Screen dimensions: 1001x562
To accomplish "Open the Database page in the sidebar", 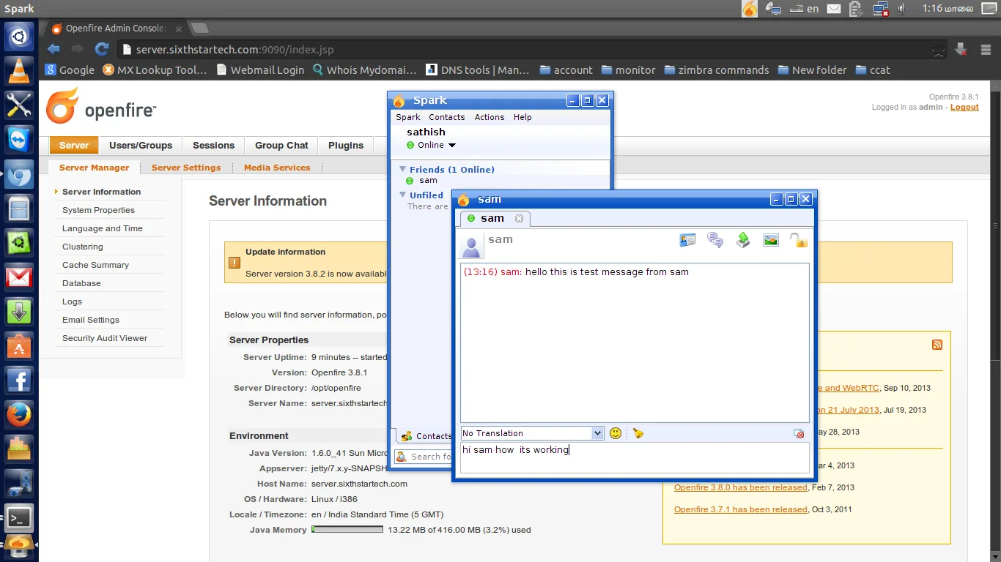I will click(81, 283).
